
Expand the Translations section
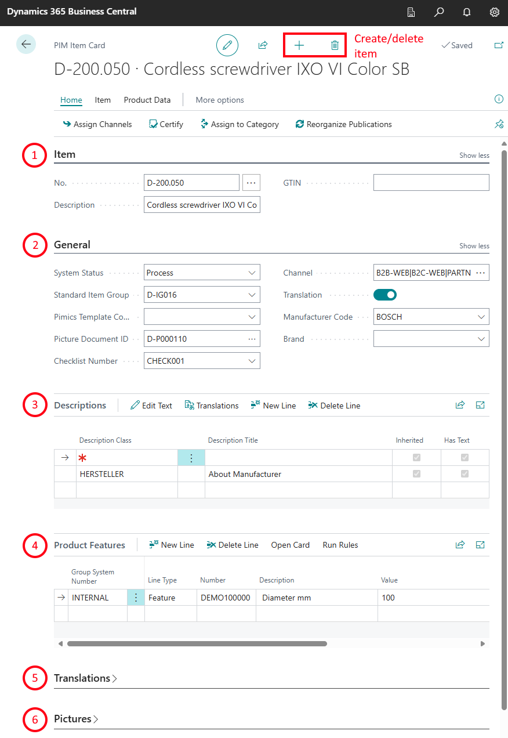tap(85, 678)
